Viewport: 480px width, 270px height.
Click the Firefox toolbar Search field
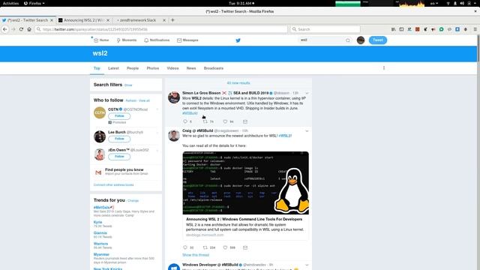point(325,29)
